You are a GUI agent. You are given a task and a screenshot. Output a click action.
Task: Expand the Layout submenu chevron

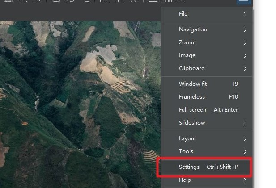tap(245, 138)
